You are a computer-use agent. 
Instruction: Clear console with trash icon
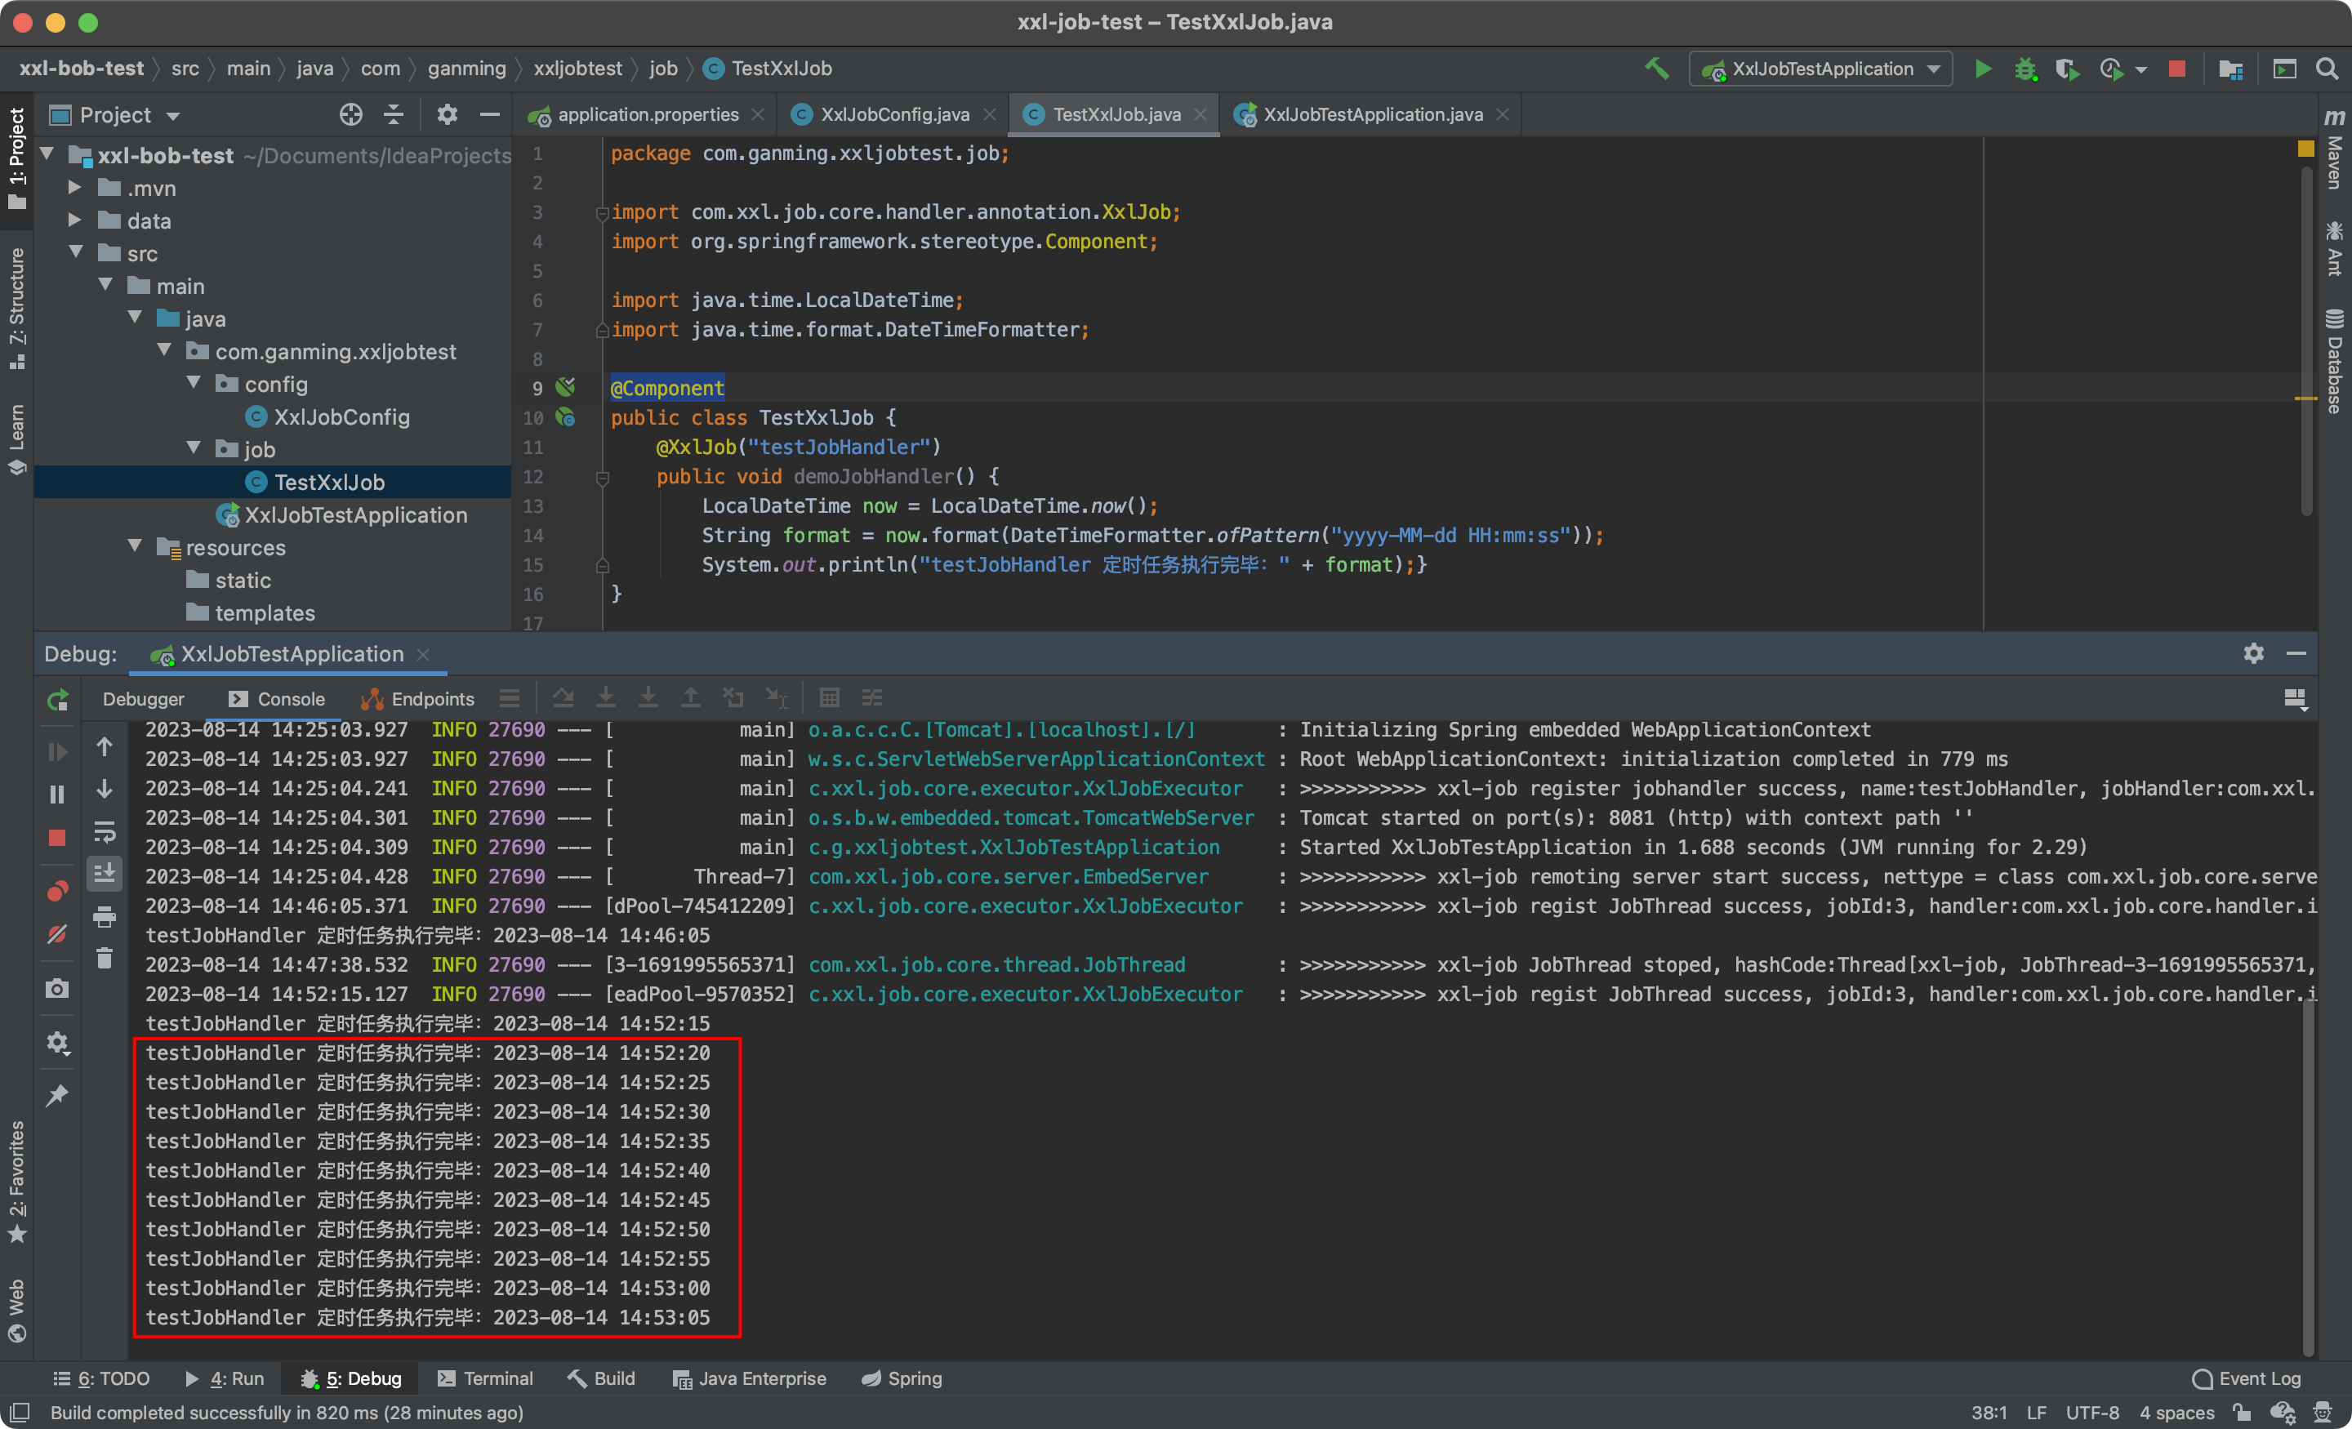[104, 958]
